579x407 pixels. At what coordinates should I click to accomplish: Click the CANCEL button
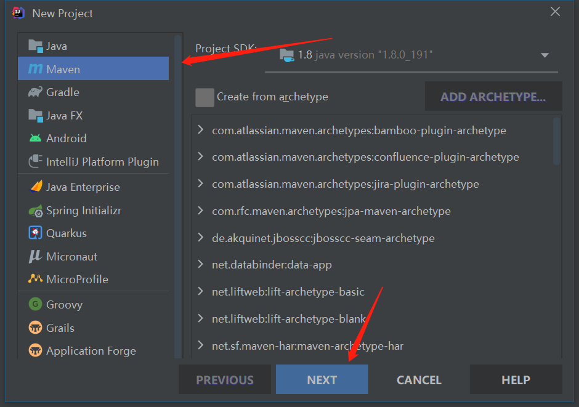[419, 380]
